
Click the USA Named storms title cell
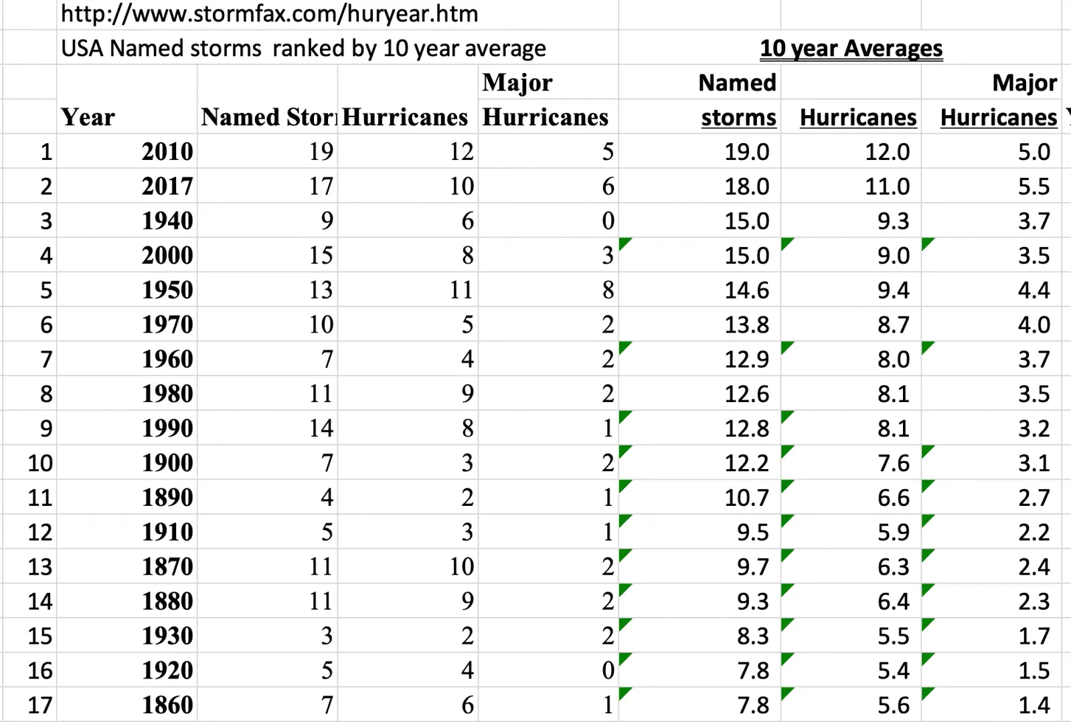(303, 48)
